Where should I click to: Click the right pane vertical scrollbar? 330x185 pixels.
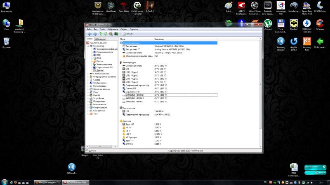click(x=261, y=84)
